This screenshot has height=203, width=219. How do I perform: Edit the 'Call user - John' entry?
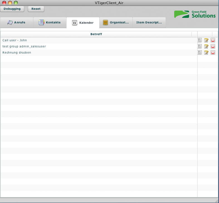[x=206, y=40]
